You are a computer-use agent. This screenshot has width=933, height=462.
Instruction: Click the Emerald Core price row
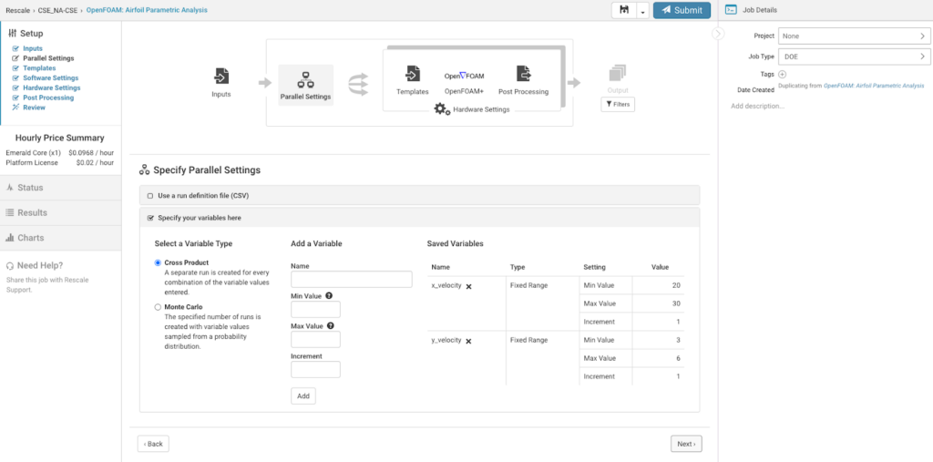pos(59,152)
